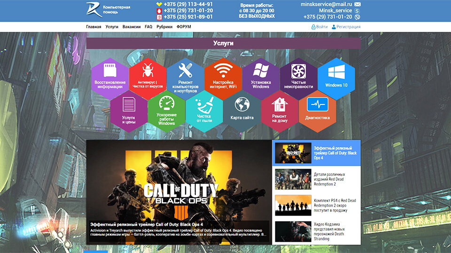The height and width of the screenshot is (253, 451).
Task: Click the Услуги purple section header
Action: click(223, 43)
